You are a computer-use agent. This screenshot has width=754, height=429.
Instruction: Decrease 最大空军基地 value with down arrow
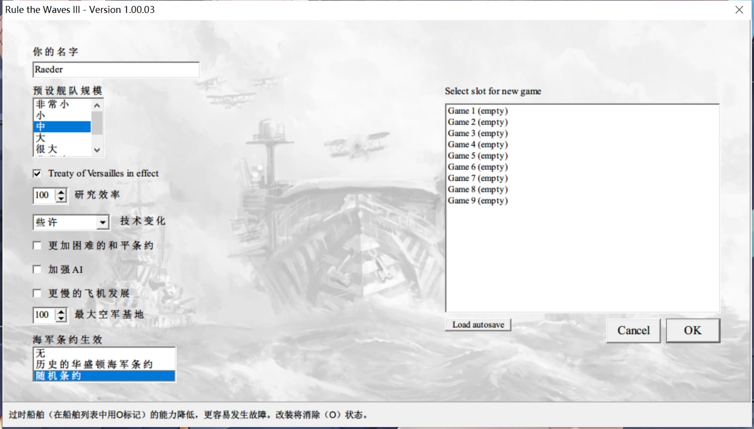pyautogui.click(x=61, y=318)
